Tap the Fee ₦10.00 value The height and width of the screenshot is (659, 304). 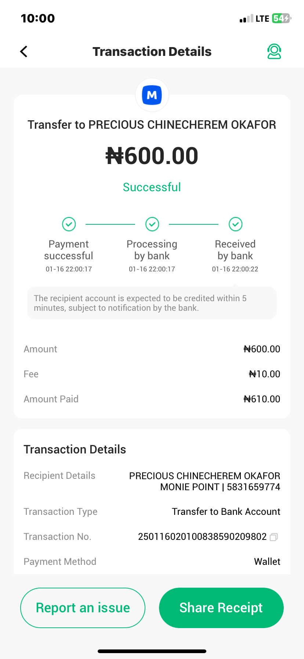(x=264, y=374)
